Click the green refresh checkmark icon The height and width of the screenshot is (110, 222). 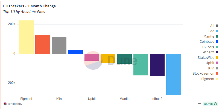pos(215,104)
